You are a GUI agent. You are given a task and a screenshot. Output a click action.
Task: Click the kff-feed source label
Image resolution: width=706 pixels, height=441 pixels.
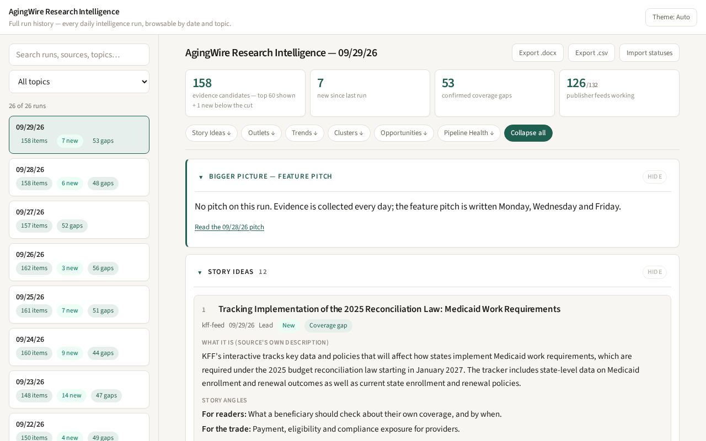pyautogui.click(x=213, y=326)
